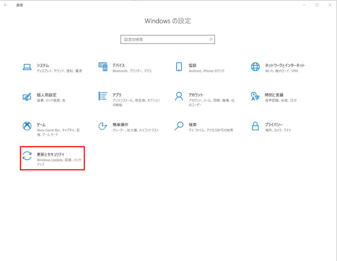This screenshot has width=337, height=261.
Task: Click the magnifier icon in the search box
Action: pyautogui.click(x=211, y=39)
